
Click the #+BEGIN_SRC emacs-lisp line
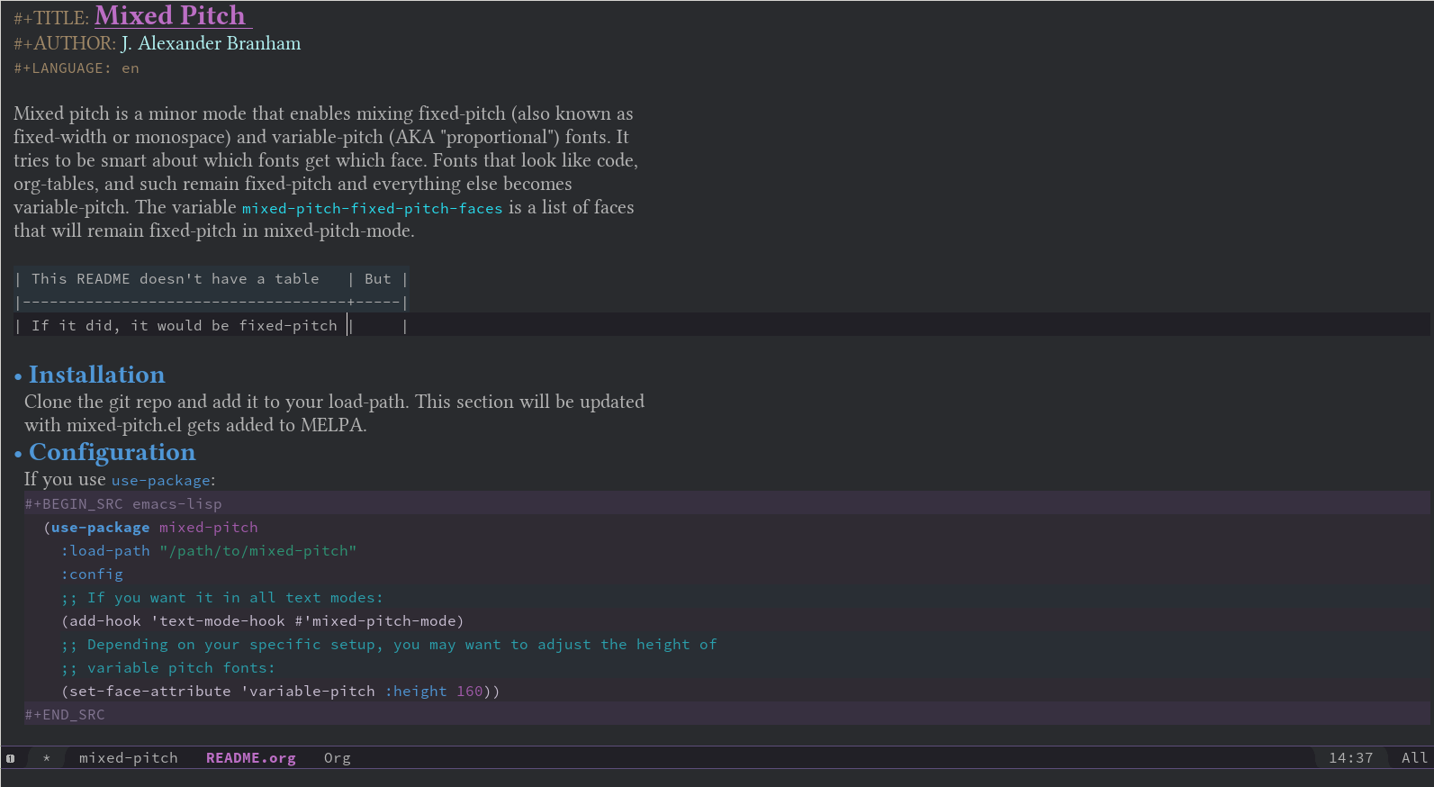(123, 504)
